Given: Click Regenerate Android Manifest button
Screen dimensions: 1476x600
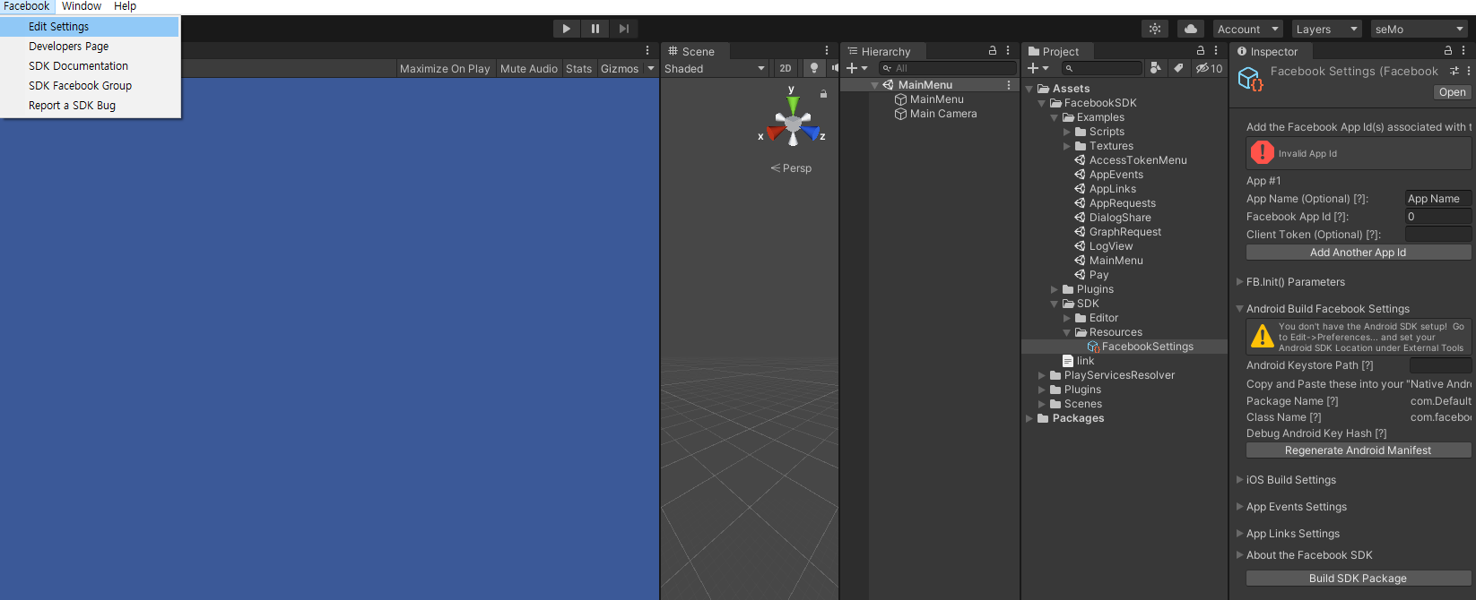Looking at the screenshot, I should pyautogui.click(x=1358, y=450).
